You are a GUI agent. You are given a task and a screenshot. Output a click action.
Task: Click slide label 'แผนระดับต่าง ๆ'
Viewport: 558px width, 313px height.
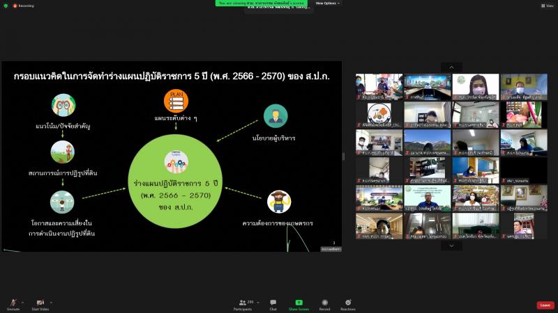click(x=176, y=118)
